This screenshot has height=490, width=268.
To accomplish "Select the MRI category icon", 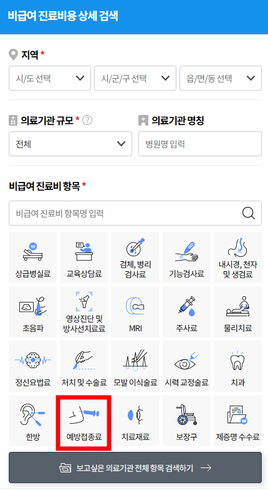I will (x=135, y=312).
